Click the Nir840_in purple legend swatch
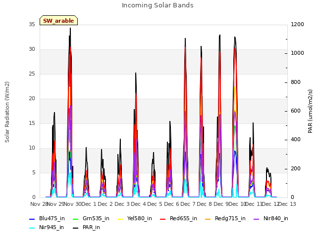This screenshot has height=237, width=317. (257, 219)
